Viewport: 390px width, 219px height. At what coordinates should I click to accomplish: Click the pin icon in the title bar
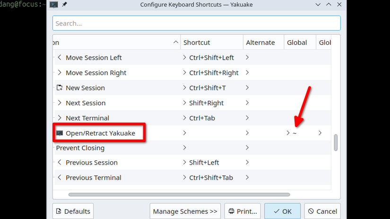[x=65, y=5]
